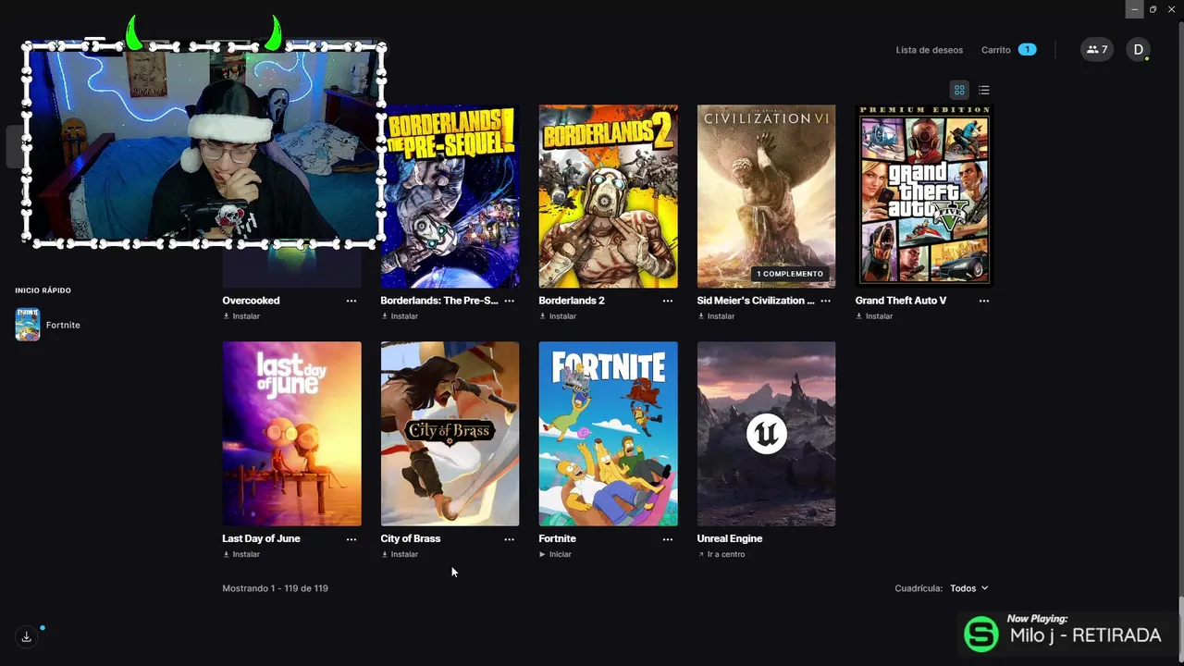This screenshot has width=1184, height=666.
Task: Open options menu for Borderlands 2
Action: click(x=668, y=301)
